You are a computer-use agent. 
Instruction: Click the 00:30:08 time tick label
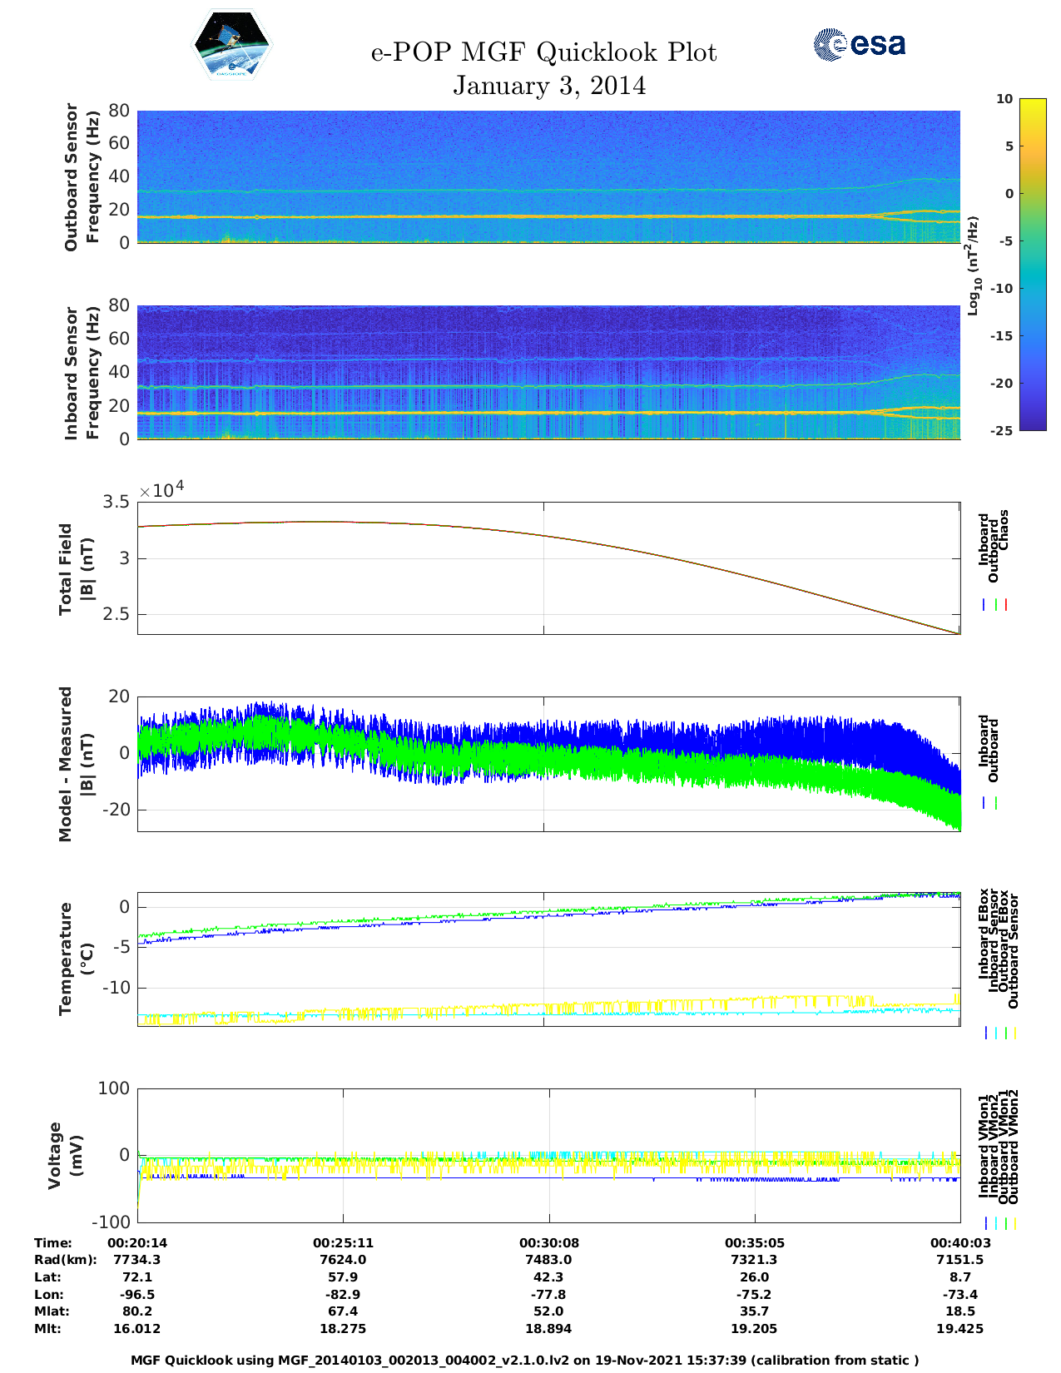click(x=548, y=1242)
